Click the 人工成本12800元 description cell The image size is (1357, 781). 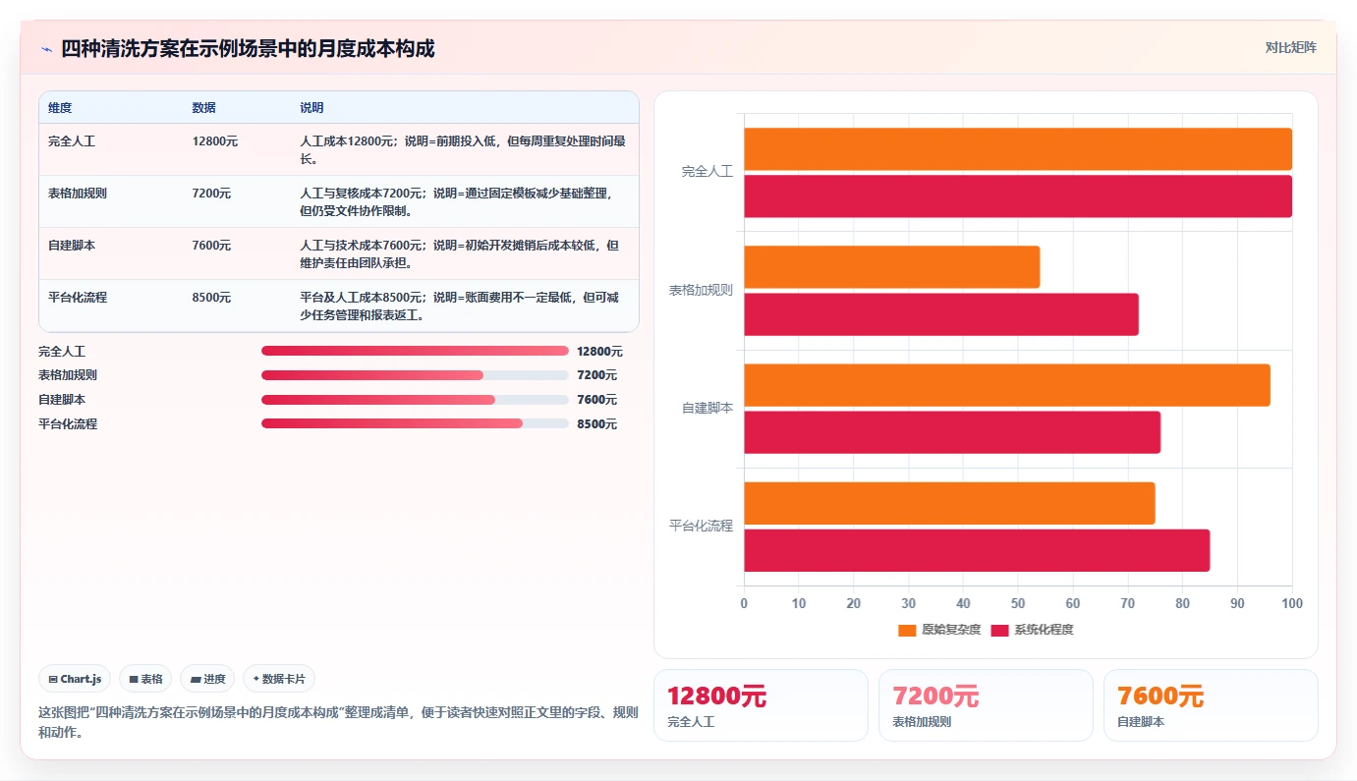coord(463,150)
